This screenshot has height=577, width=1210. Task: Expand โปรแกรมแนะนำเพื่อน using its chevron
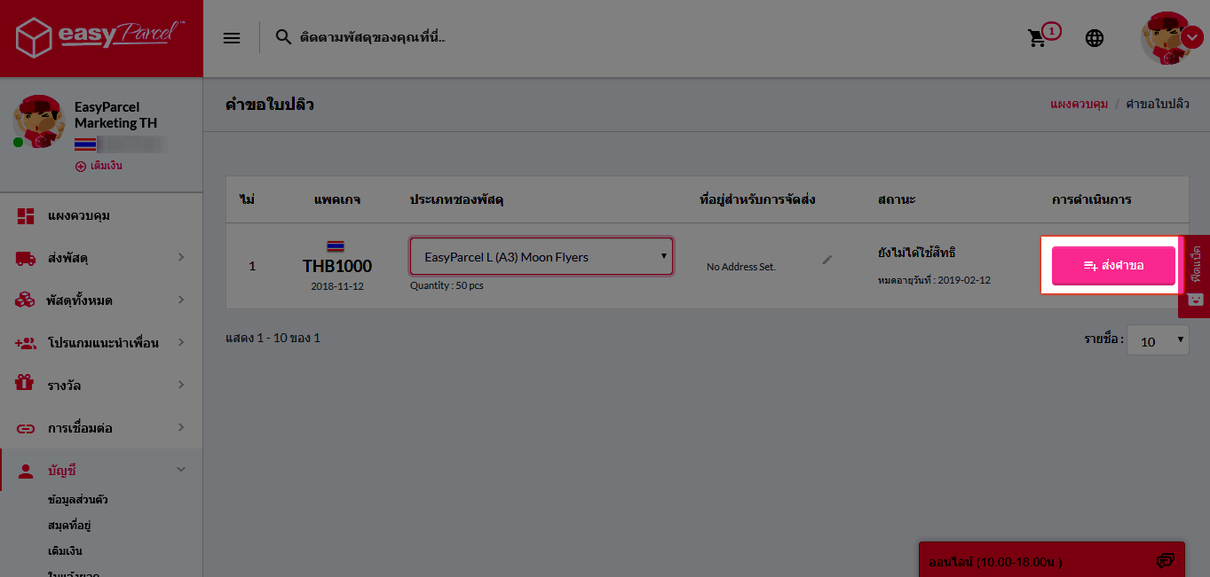[181, 342]
